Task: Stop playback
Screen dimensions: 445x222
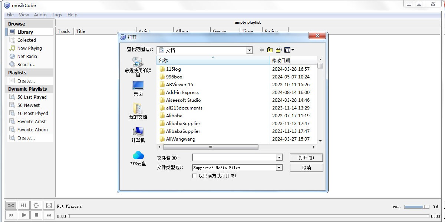Action: tap(36, 215)
